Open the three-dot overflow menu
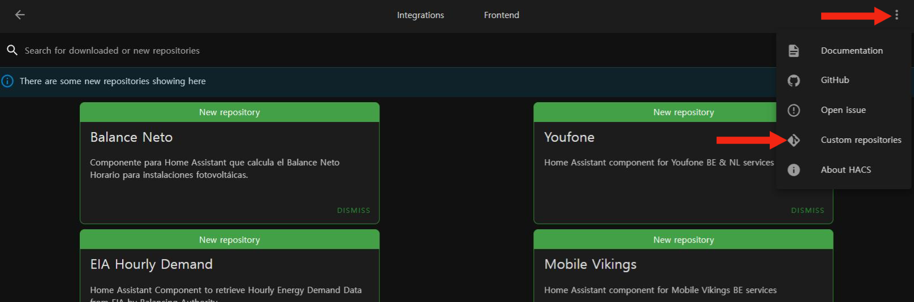Viewport: 914px width, 302px height. [896, 15]
